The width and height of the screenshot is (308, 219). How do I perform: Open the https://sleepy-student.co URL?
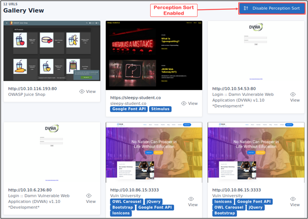coord(136,97)
